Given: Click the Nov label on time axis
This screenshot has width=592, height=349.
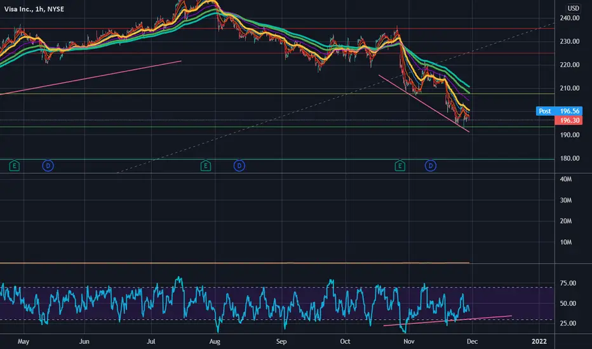Looking at the screenshot, I should pyautogui.click(x=409, y=341).
